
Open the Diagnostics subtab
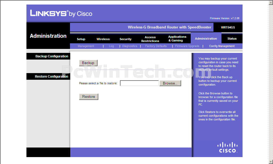click(130, 46)
